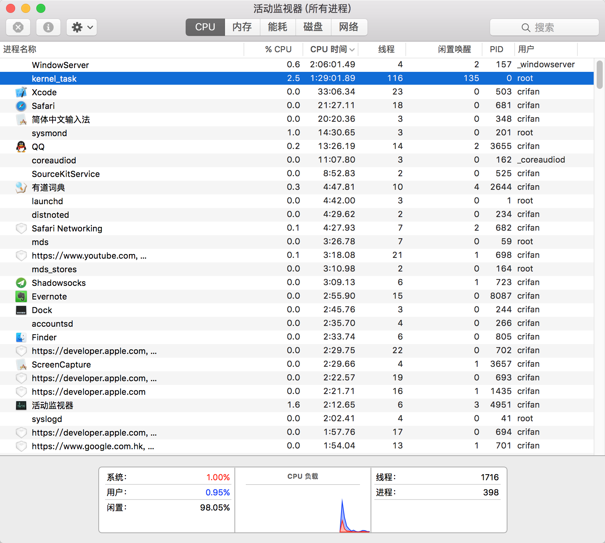Click the Safari Networking process name
This screenshot has height=543, width=605.
tap(67, 228)
